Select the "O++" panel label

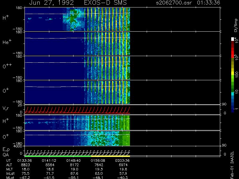(7, 66)
